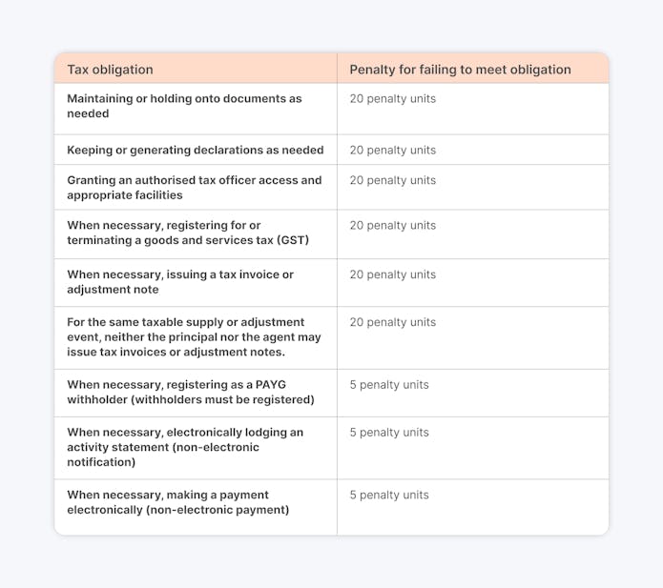Click 'electronically lodging an activity statement' cell
Viewport: 663px width, 588px height.
click(x=185, y=447)
